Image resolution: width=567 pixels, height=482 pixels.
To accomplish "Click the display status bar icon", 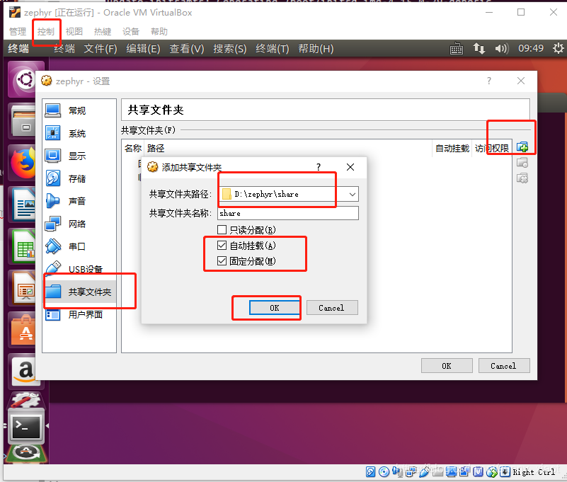I will point(451,471).
